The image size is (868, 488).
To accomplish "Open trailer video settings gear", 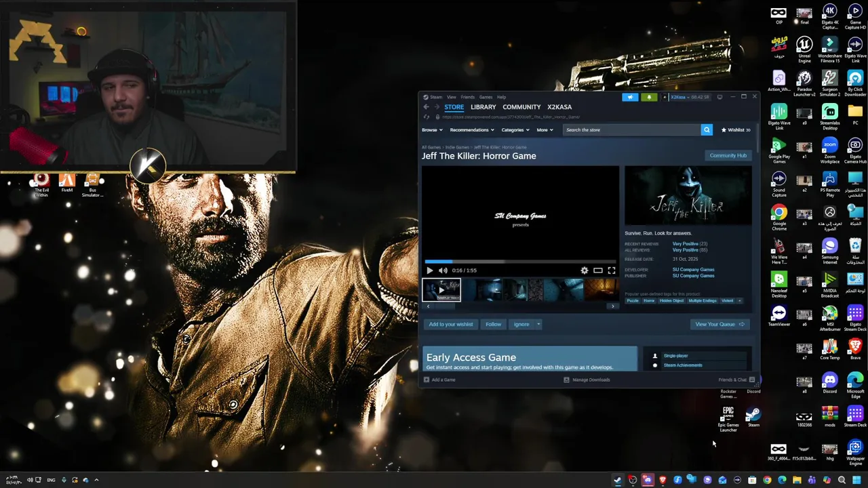I will coord(585,270).
